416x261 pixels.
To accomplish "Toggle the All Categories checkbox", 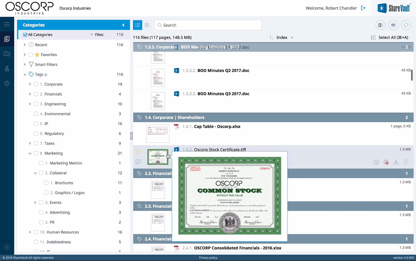I will coord(25,35).
